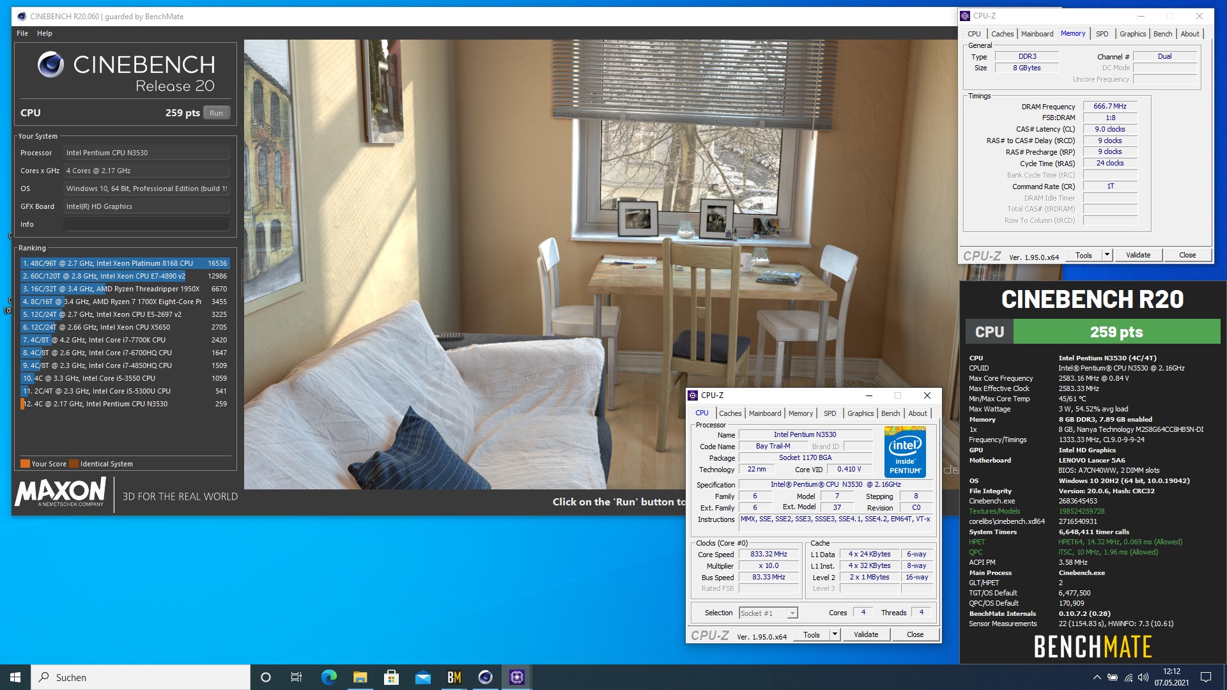Viewport: 1227px width, 690px height.
Task: Click the MAXON logo
Action: tap(61, 492)
